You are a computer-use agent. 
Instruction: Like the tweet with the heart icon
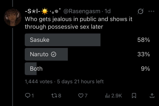point(81,96)
